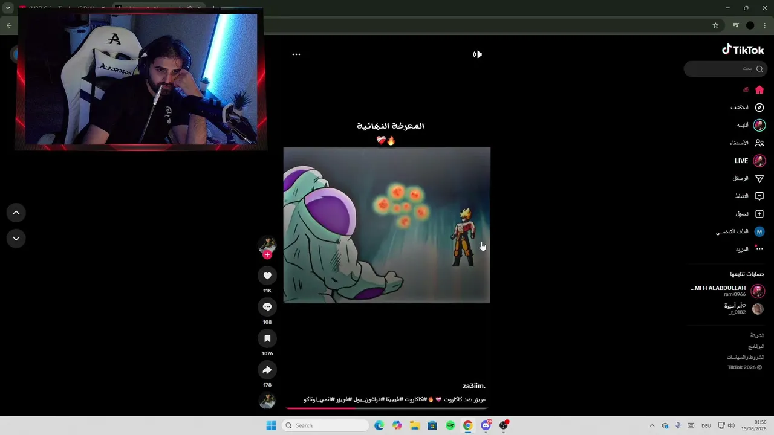Click the TikTok logo
Viewport: 774px width, 435px height.
pyautogui.click(x=743, y=50)
